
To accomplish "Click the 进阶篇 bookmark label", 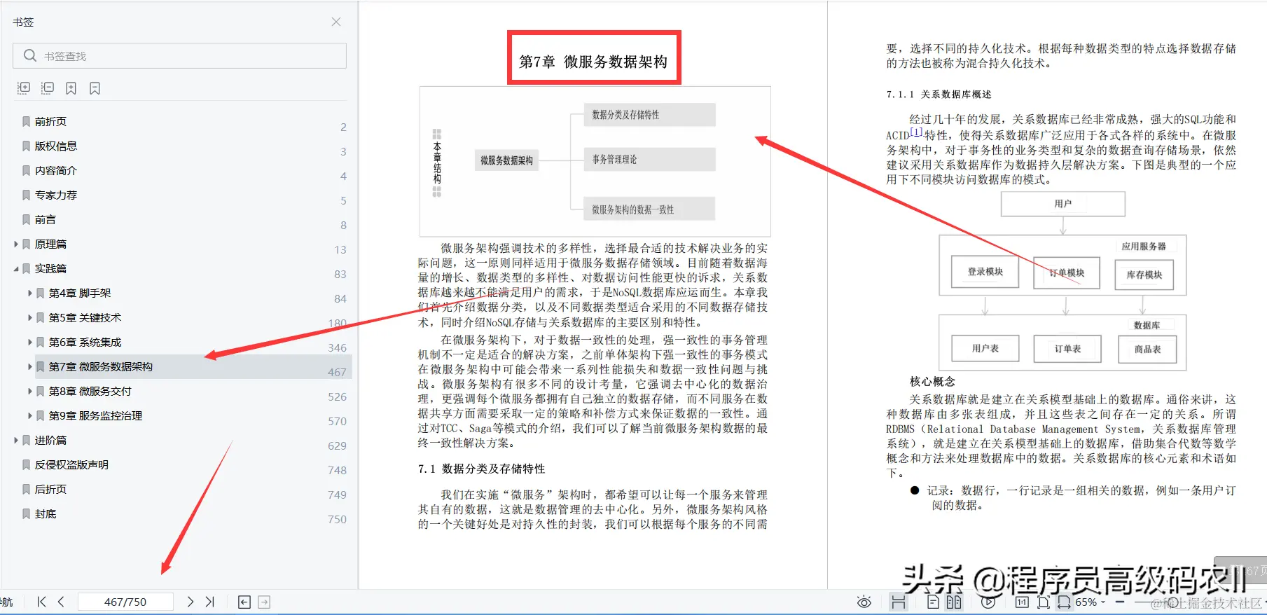I will pyautogui.click(x=50, y=440).
